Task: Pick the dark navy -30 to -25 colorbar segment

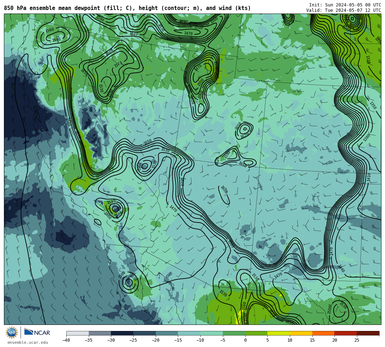Action: point(122,333)
